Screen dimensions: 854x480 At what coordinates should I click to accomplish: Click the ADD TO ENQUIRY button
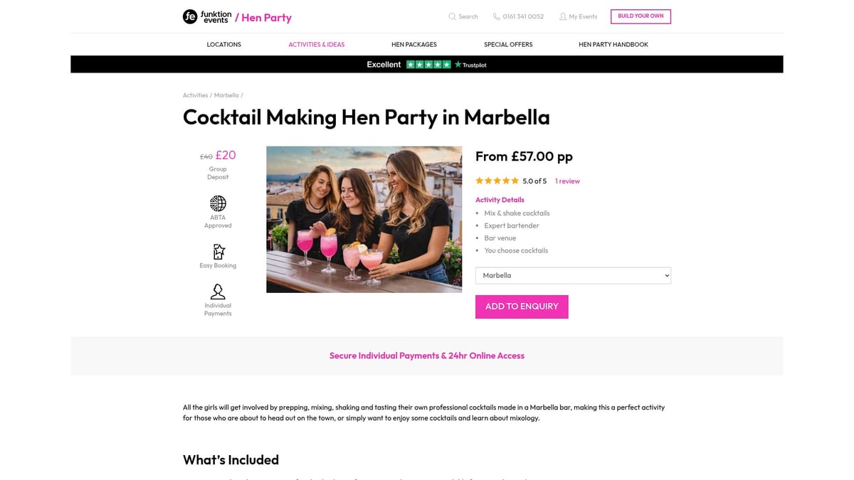coord(522,306)
